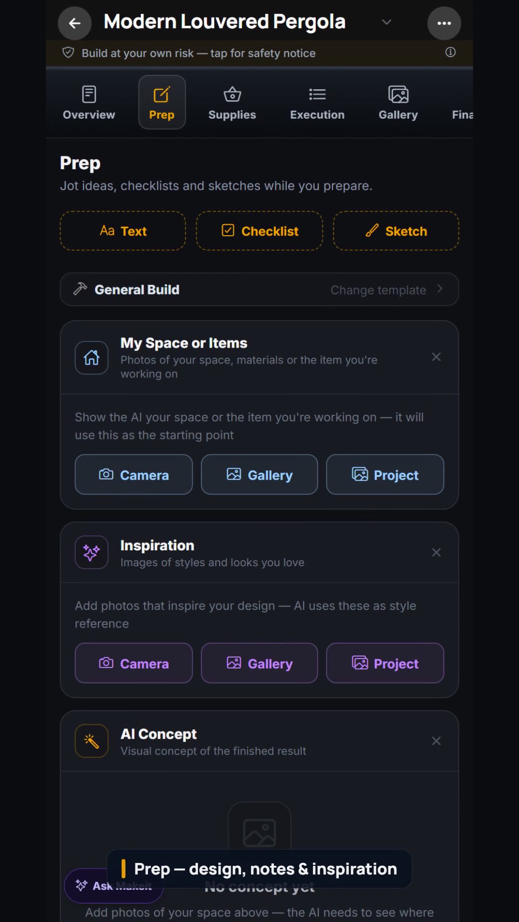Image resolution: width=519 pixels, height=922 pixels.
Task: Tap the back arrow button
Action: (x=74, y=23)
